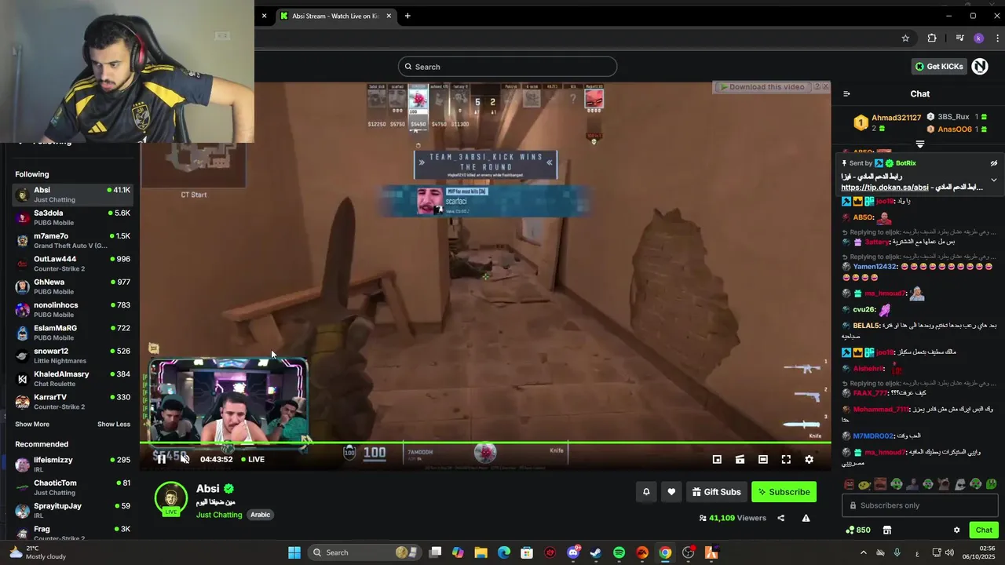The width and height of the screenshot is (1005, 565).
Task: Click the Windows taskbar Search box
Action: pos(363,552)
